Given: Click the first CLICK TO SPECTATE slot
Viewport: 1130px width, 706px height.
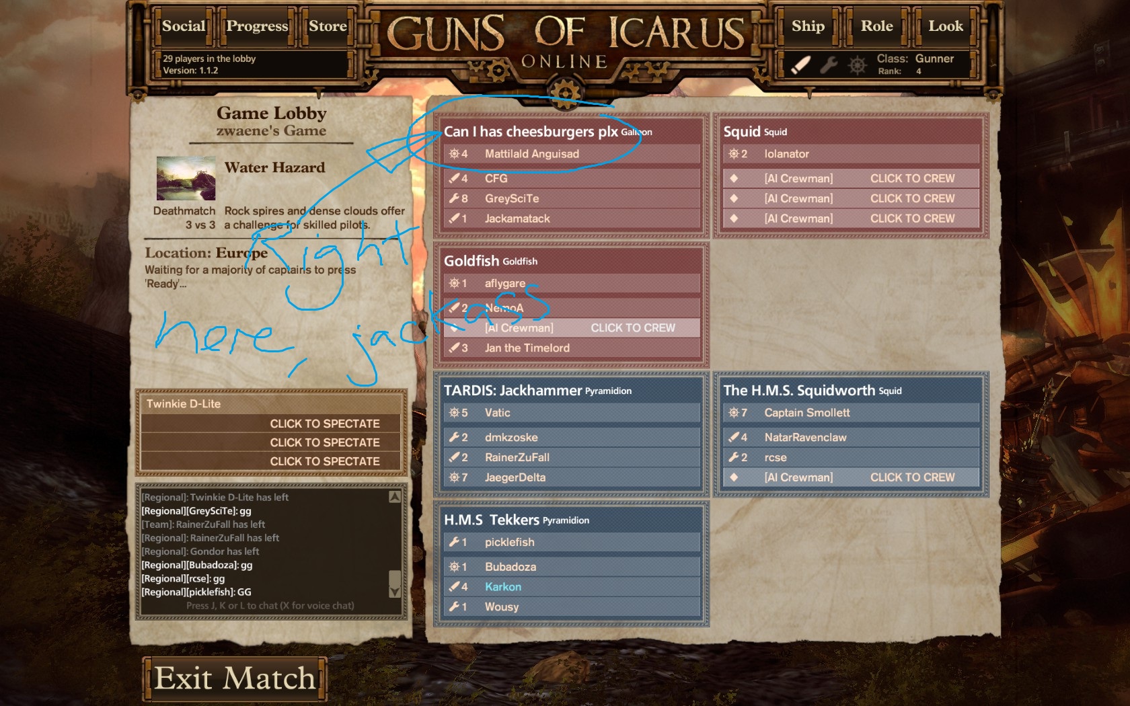Looking at the screenshot, I should coord(270,424).
